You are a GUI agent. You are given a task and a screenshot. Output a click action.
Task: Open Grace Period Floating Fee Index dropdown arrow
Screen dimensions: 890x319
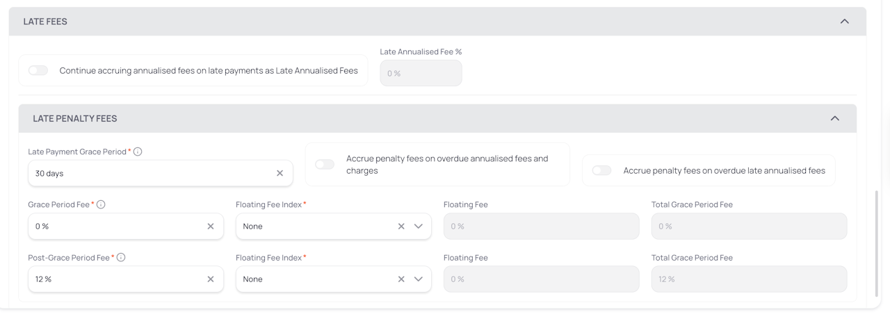[x=418, y=226]
